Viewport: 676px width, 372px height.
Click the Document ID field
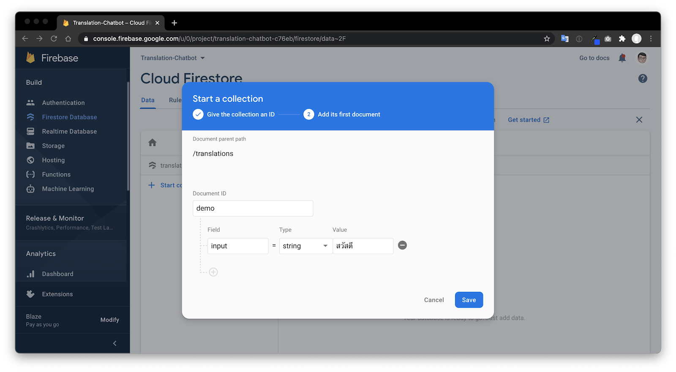click(x=253, y=208)
